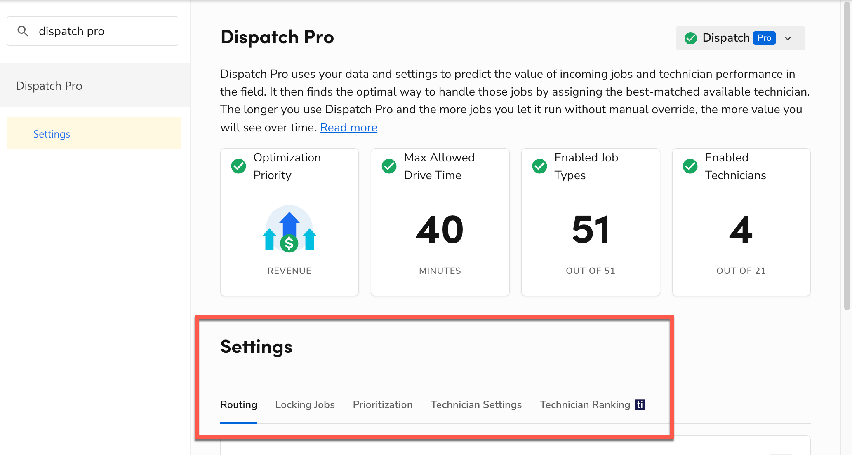
Task: Open the Locking Jobs tab
Action: click(x=305, y=405)
